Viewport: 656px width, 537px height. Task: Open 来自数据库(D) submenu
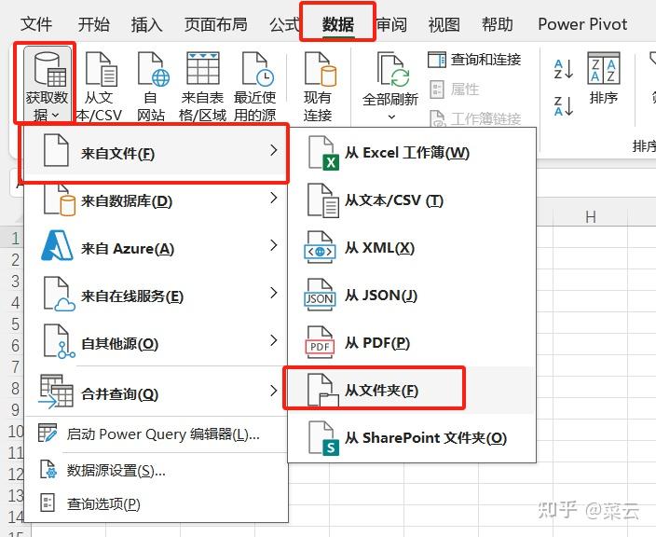[156, 200]
